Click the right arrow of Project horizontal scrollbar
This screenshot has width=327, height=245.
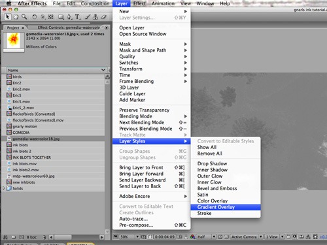pos(101,237)
